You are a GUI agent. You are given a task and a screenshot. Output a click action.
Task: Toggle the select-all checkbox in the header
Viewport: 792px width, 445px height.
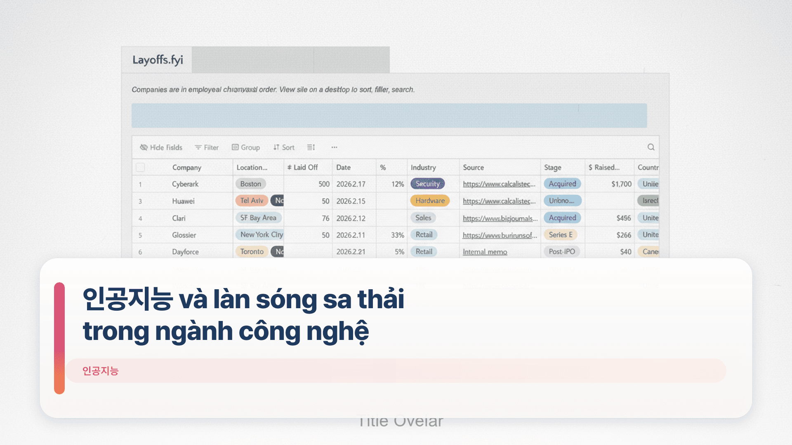140,167
